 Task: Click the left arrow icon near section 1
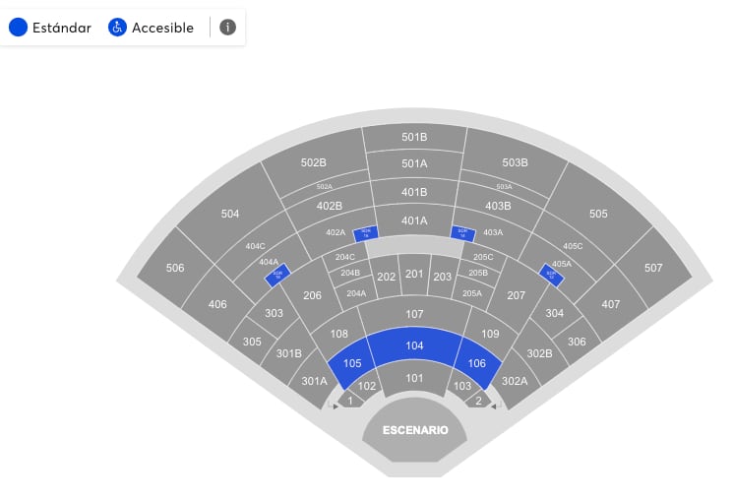[x=335, y=406]
